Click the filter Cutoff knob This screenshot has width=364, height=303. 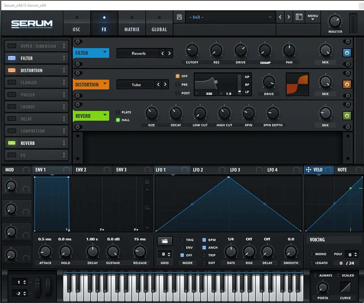point(192,50)
